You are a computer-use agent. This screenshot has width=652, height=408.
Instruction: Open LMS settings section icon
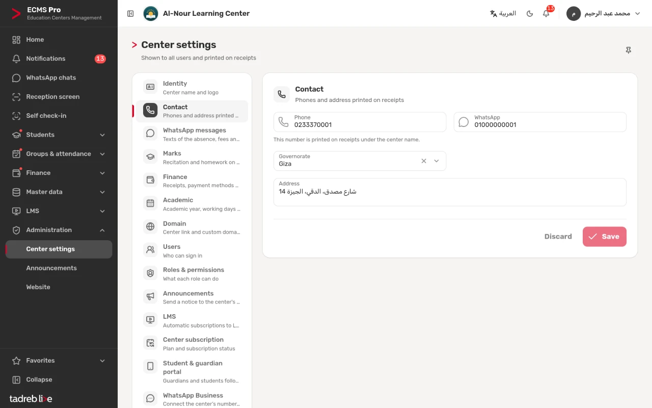(x=150, y=320)
